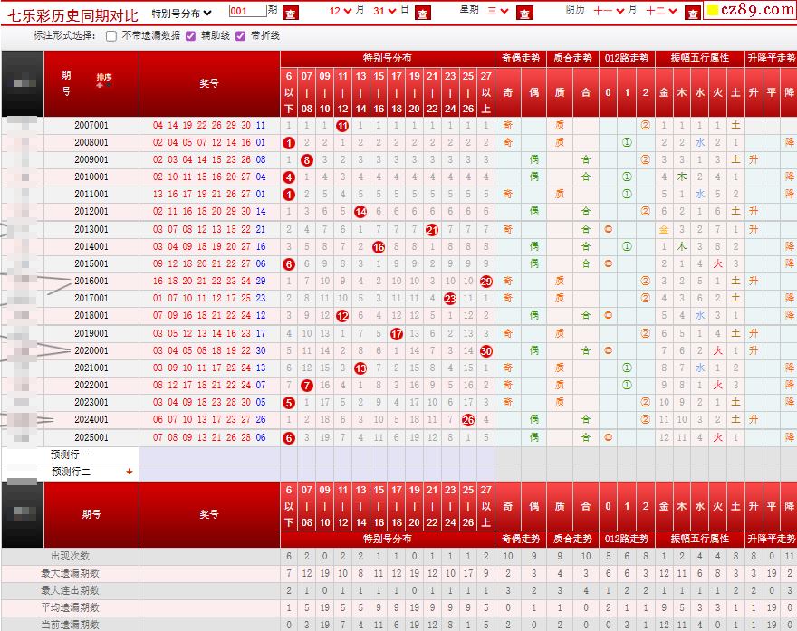Click the 振幅五行属性 column header
This screenshot has height=631, width=797.
(x=699, y=58)
